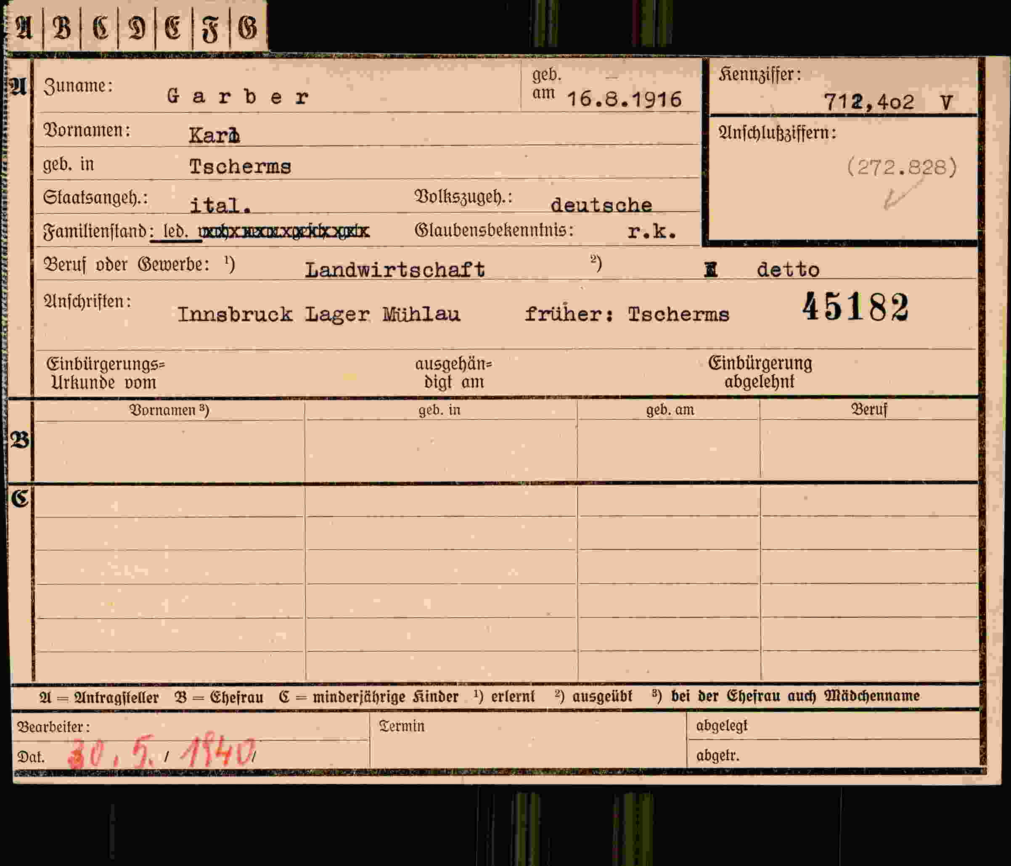The image size is (1011, 866).
Task: Click the legend 'A = Antragsteller'
Action: click(x=99, y=698)
